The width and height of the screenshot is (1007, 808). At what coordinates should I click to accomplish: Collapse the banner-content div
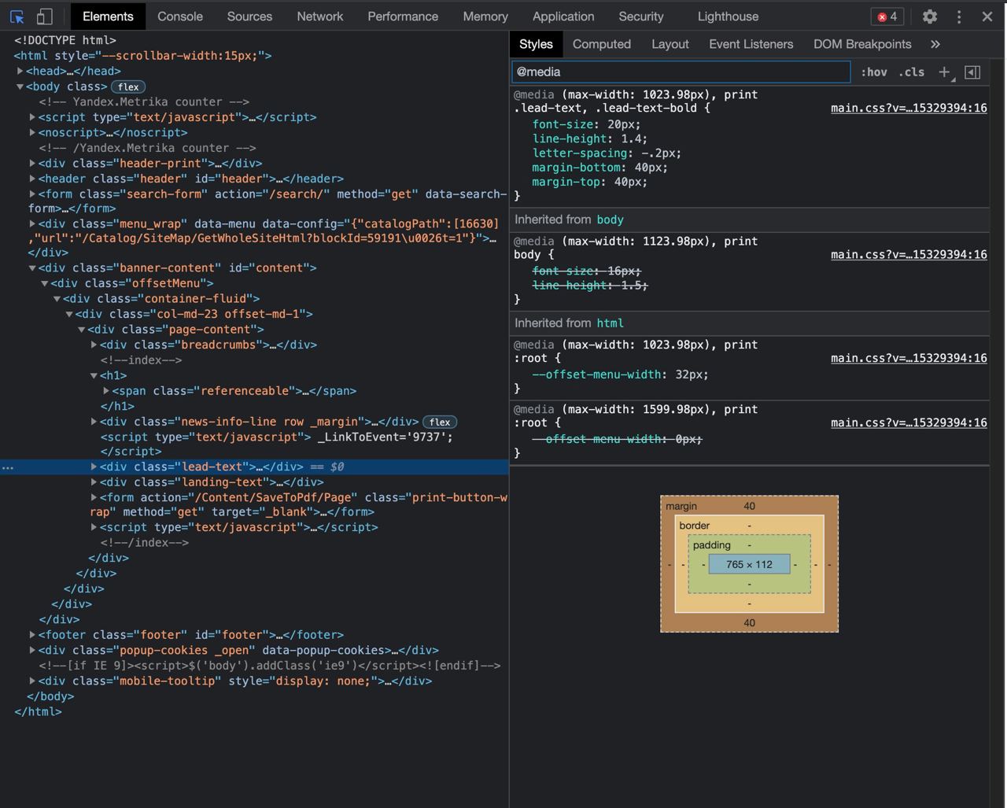pos(32,268)
